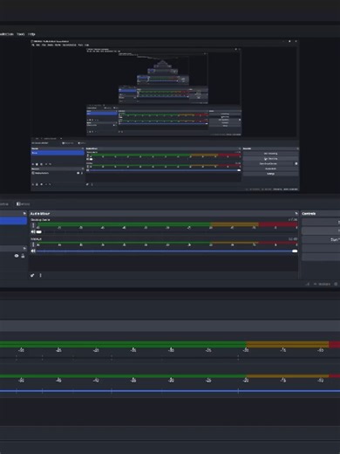Screen dimensions: 340x454
Task: Toggle the source's eye visibility icon
Action: coord(17,256)
